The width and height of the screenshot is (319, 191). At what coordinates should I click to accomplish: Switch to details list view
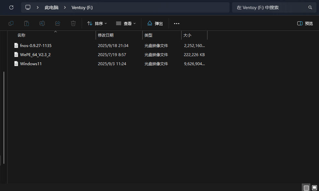(306, 187)
